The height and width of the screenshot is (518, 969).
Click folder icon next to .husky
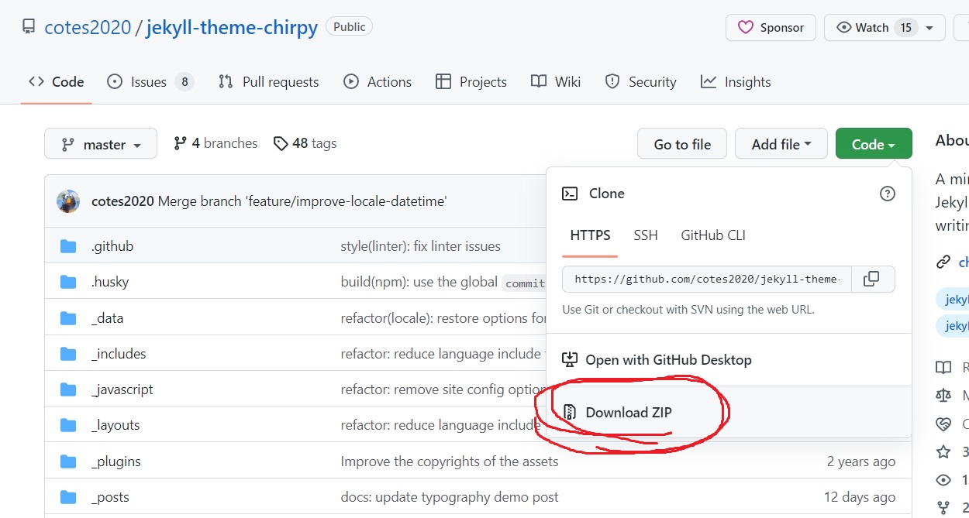pos(68,282)
